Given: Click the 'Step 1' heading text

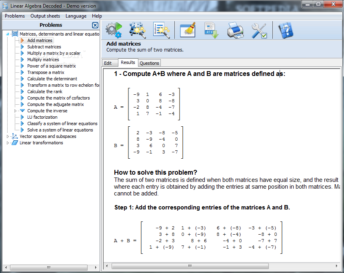Looking at the screenshot, I should (202, 207).
